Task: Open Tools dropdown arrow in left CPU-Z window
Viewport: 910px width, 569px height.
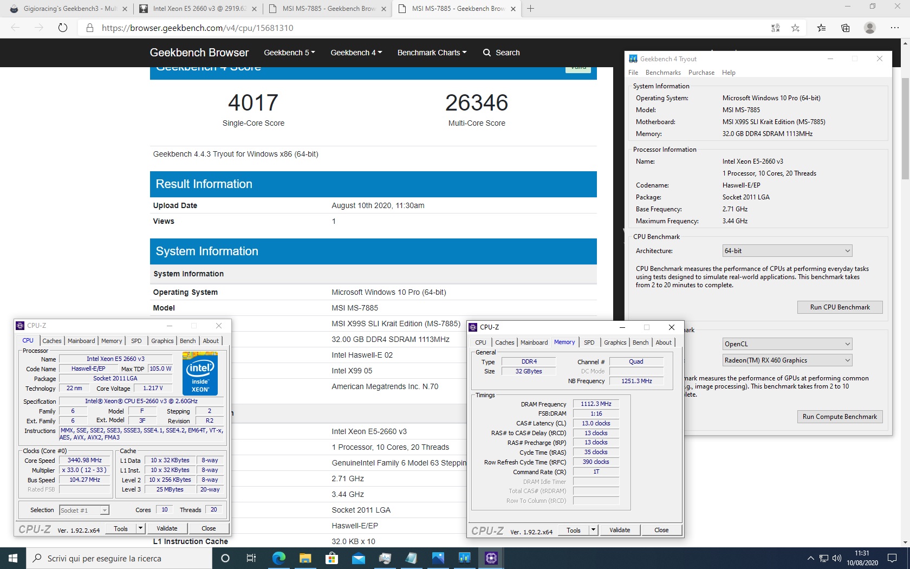Action: pyautogui.click(x=140, y=528)
